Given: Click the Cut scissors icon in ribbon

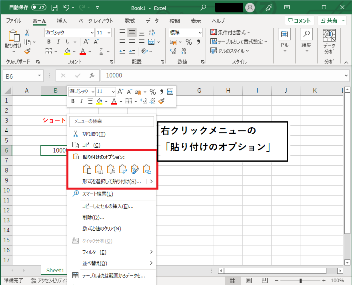Looking at the screenshot, I should click(x=27, y=32).
